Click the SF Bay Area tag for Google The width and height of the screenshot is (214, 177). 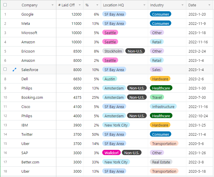114,14
